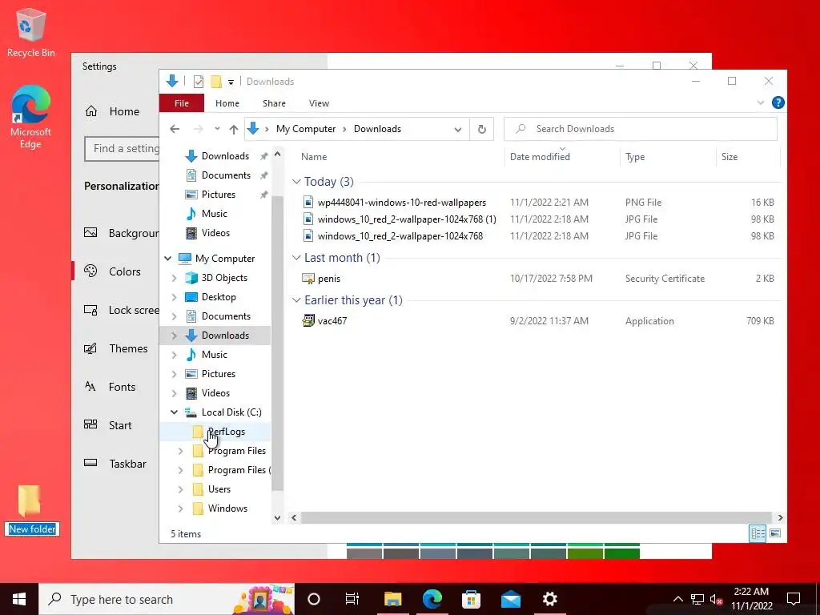
Task: Click My Computer in address bar
Action: (306, 129)
